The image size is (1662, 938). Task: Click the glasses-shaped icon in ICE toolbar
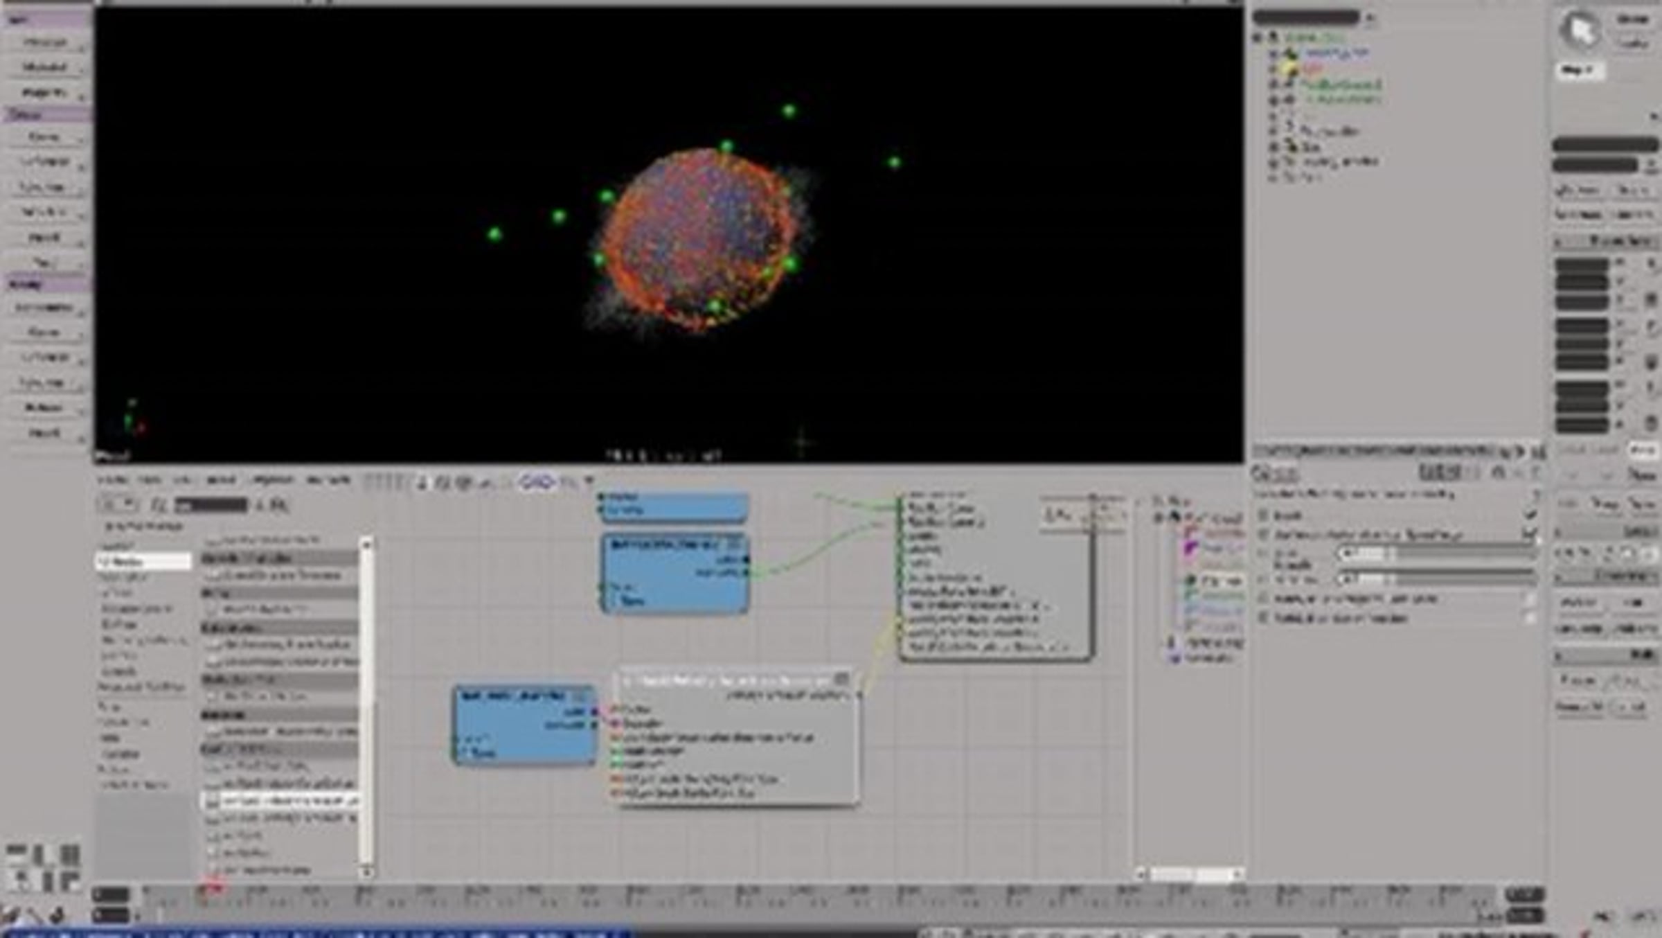pyautogui.click(x=537, y=481)
